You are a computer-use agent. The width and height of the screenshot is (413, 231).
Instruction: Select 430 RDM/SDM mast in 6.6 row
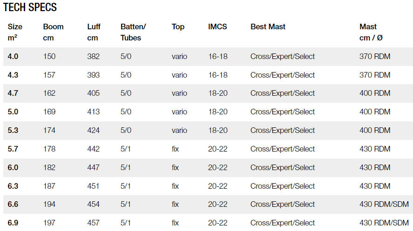[384, 204]
